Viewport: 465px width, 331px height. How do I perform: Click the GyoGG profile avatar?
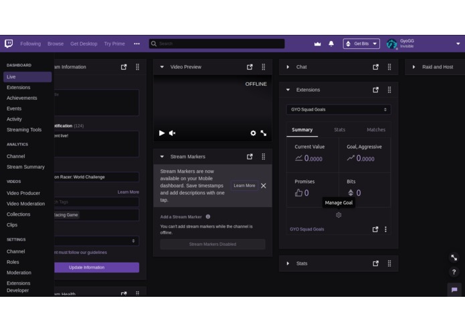coord(391,44)
